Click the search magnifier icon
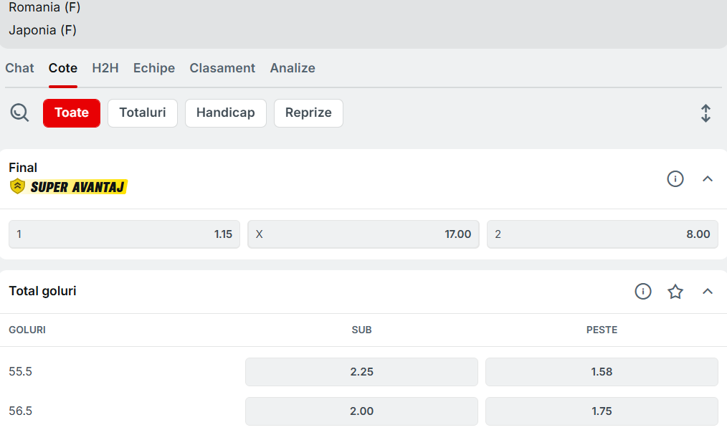 (x=19, y=113)
